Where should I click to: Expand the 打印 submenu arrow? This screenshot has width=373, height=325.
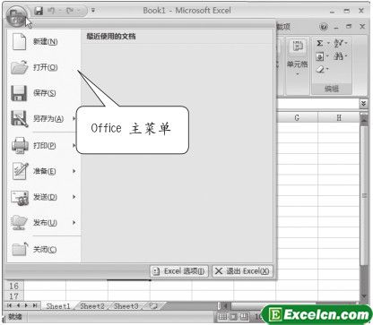74,146
